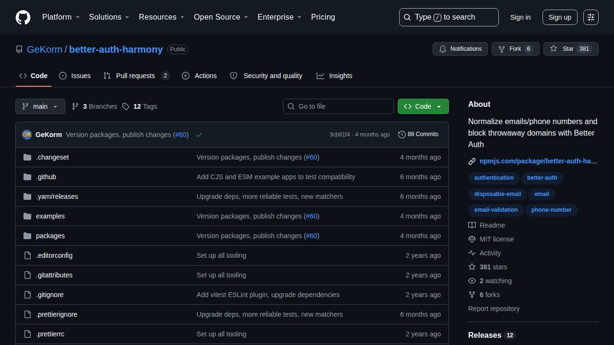The height and width of the screenshot is (345, 614).
Task: Switch to the Actions tab
Action: (199, 76)
